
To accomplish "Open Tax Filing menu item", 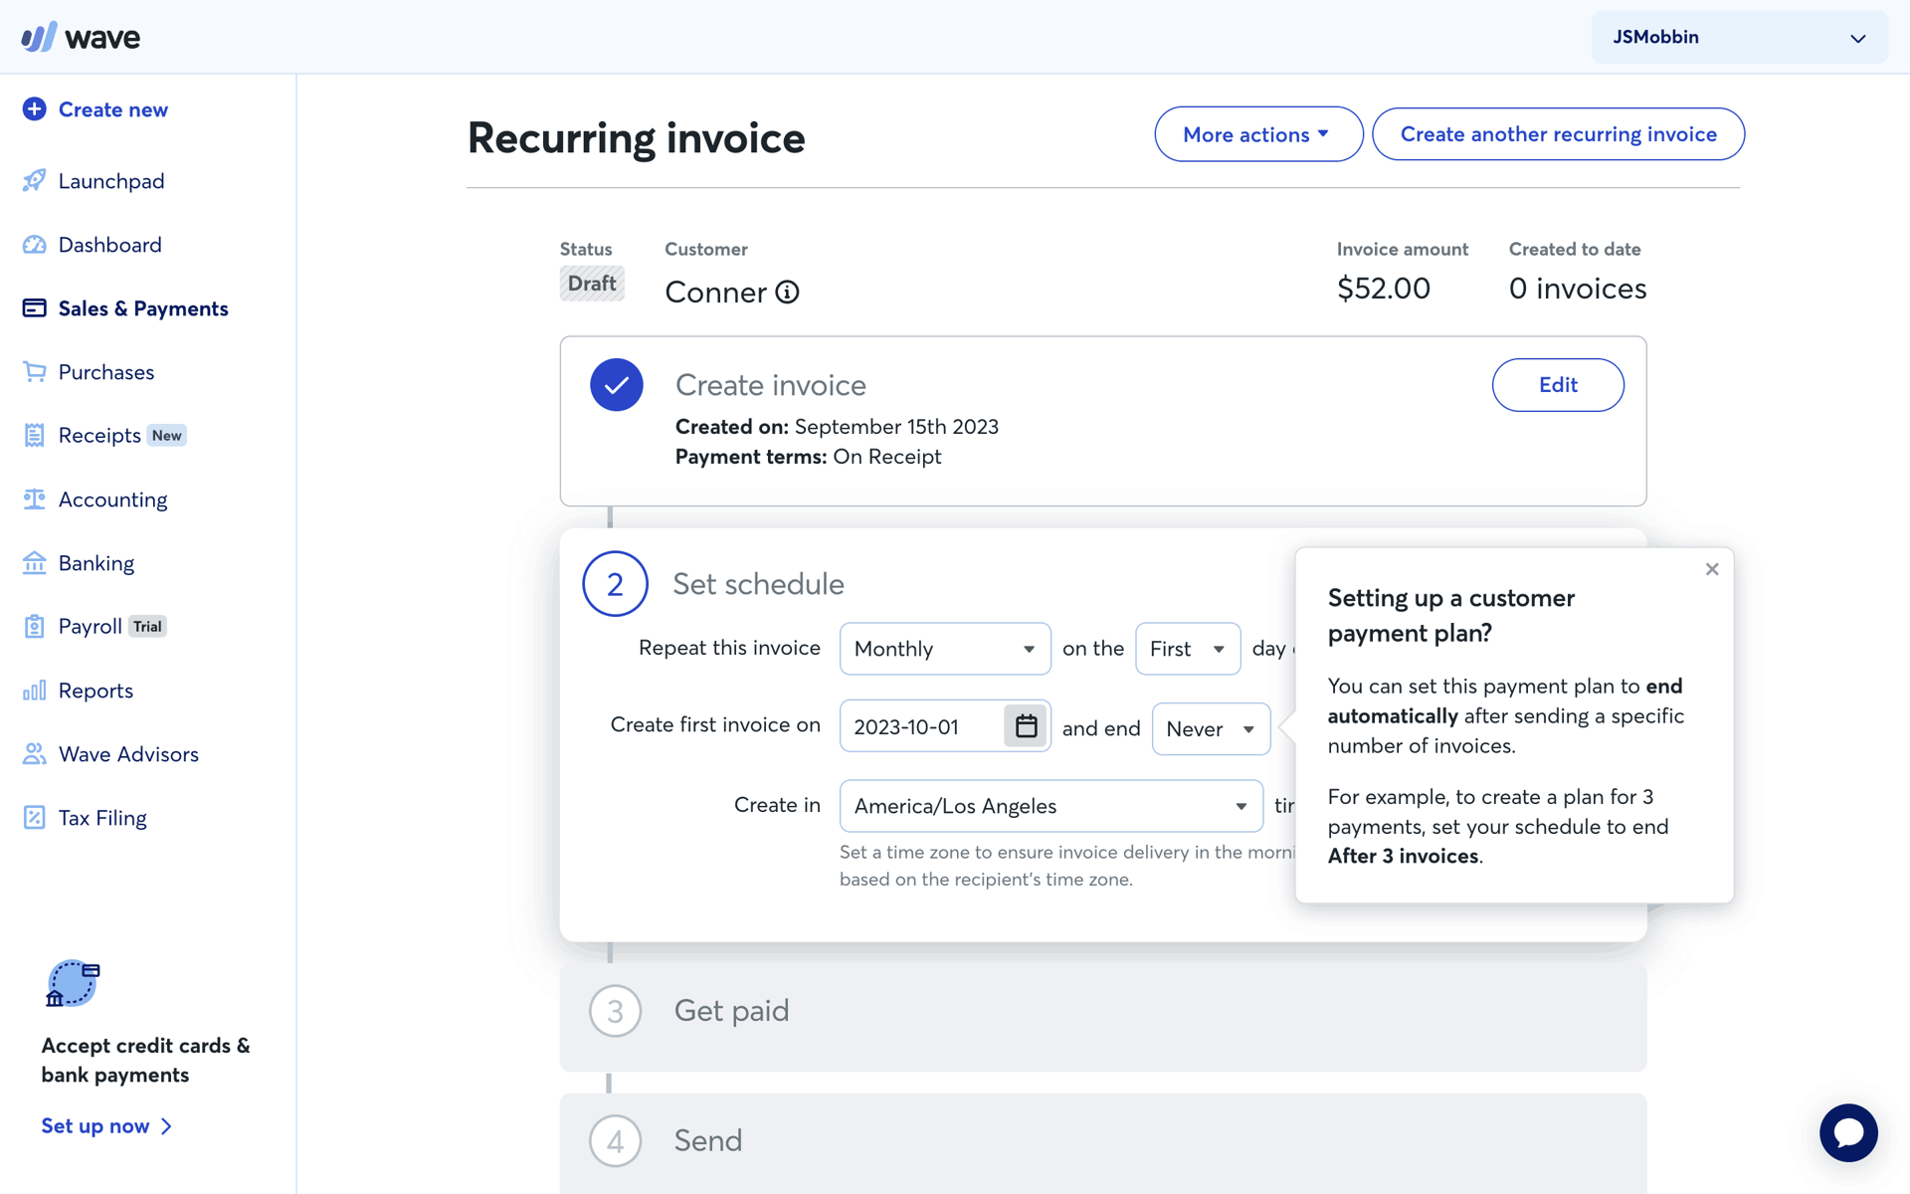I will (102, 818).
